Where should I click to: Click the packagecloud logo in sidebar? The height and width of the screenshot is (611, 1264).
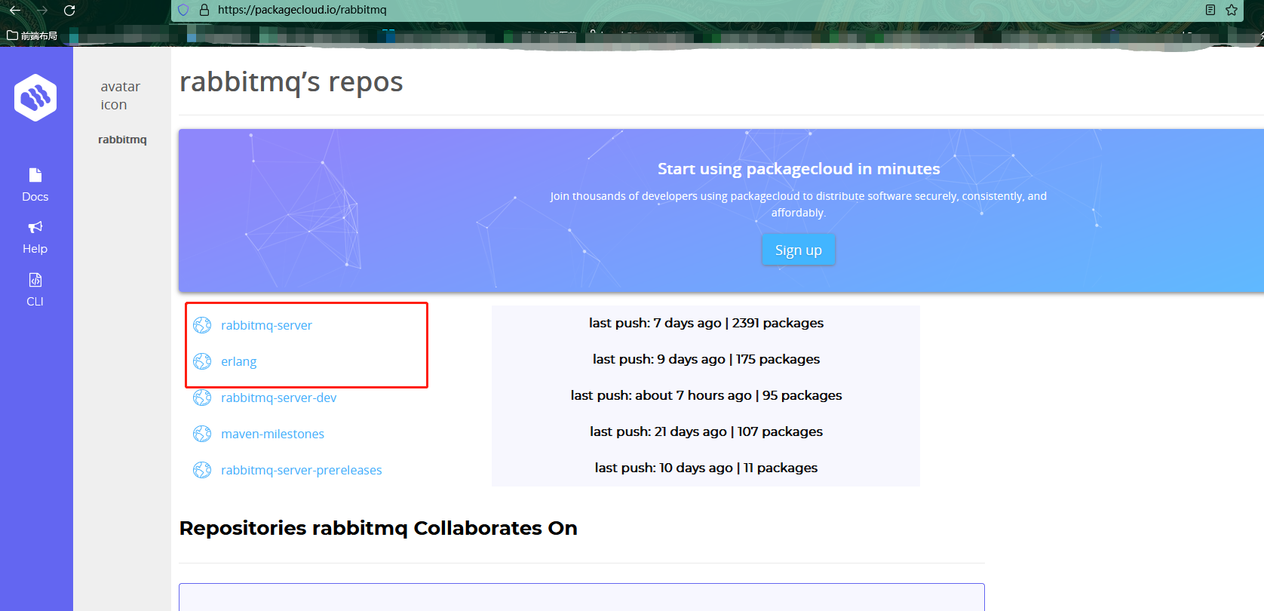click(35, 97)
